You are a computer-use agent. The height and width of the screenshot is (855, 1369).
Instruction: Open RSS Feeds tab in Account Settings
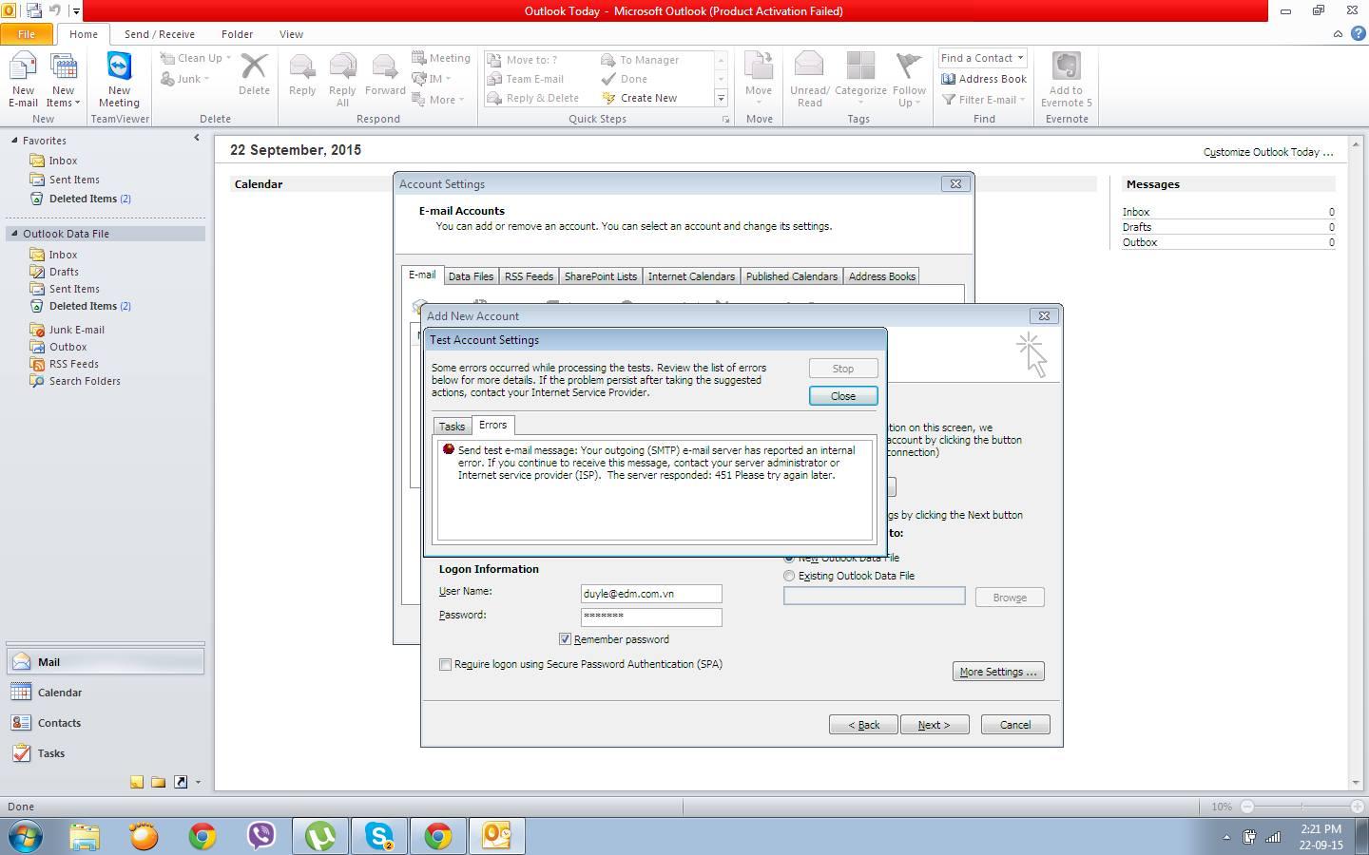[529, 276]
